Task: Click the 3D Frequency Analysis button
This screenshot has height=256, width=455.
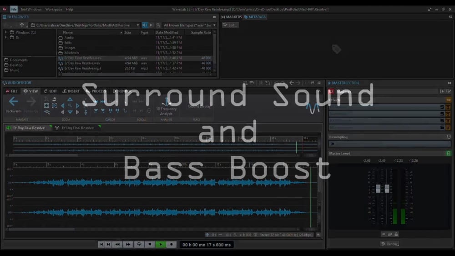Action: pos(166,106)
